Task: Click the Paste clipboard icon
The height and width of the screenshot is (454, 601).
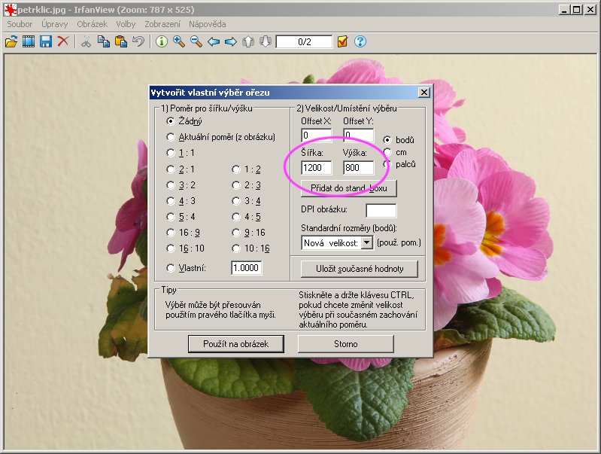Action: [x=121, y=41]
